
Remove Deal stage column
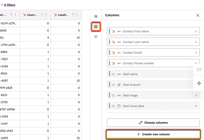[x=196, y=95]
